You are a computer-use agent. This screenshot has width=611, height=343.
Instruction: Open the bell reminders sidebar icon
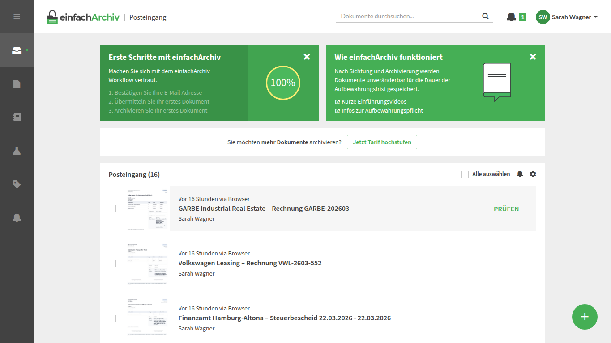coord(17,218)
